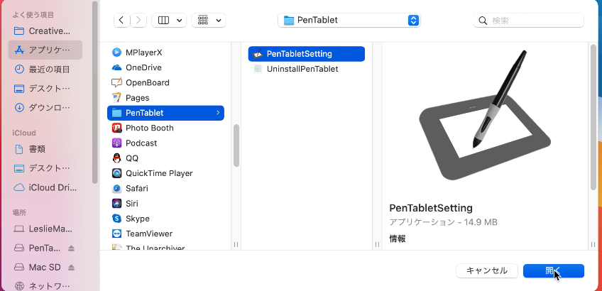Click the UninstallPenTablet file icon
This screenshot has height=291, width=602.
point(258,69)
